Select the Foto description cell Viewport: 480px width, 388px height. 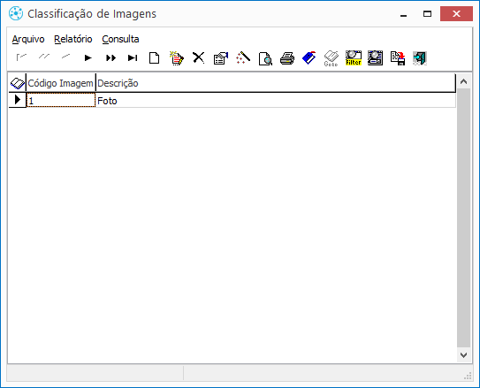276,101
